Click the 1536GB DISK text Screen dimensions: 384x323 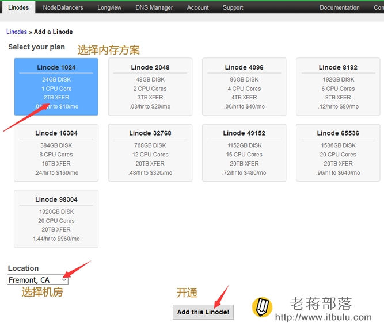[x=338, y=145]
